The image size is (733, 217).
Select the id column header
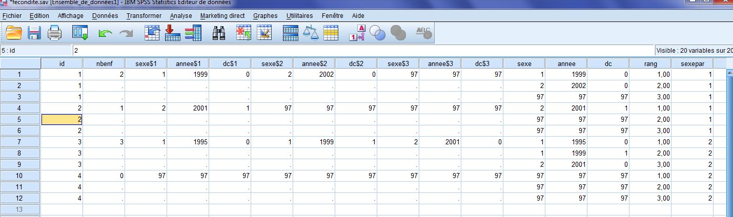pos(62,64)
